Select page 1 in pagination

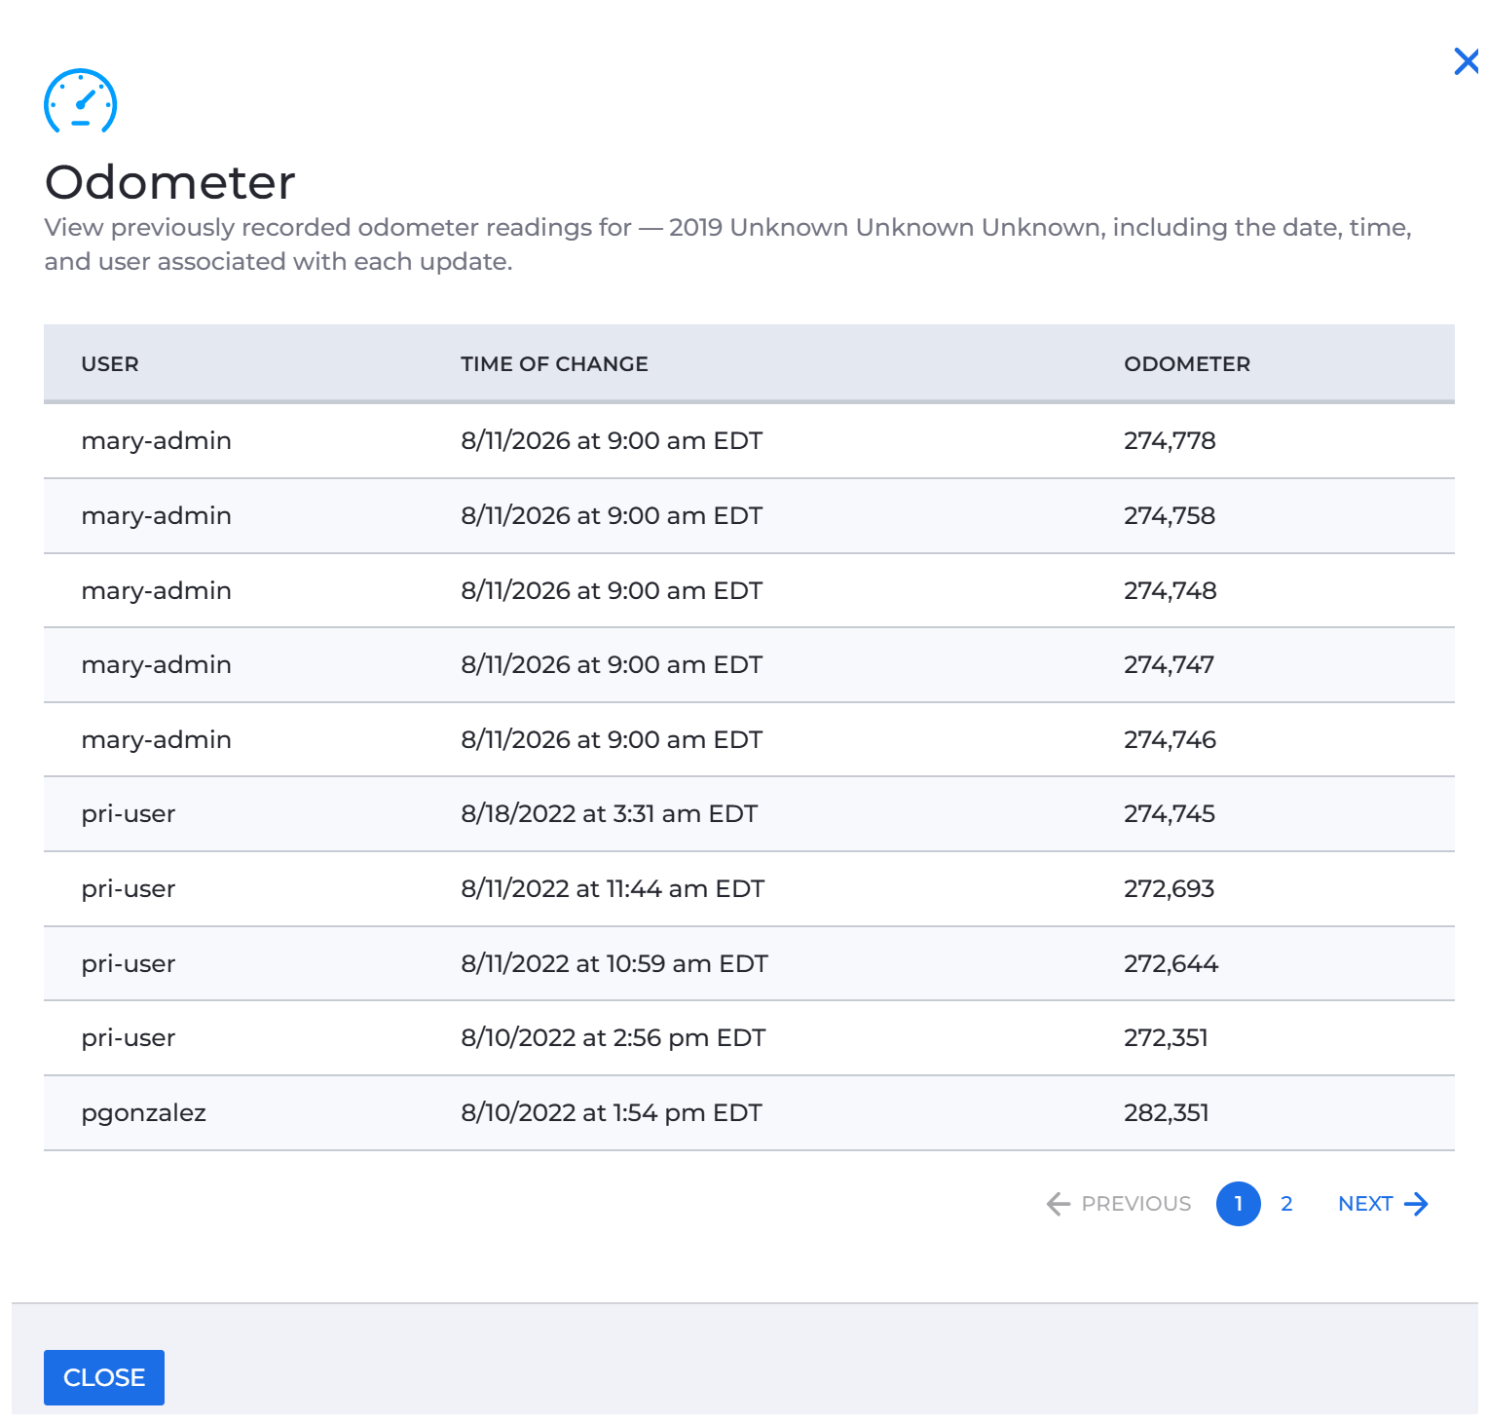click(1239, 1204)
